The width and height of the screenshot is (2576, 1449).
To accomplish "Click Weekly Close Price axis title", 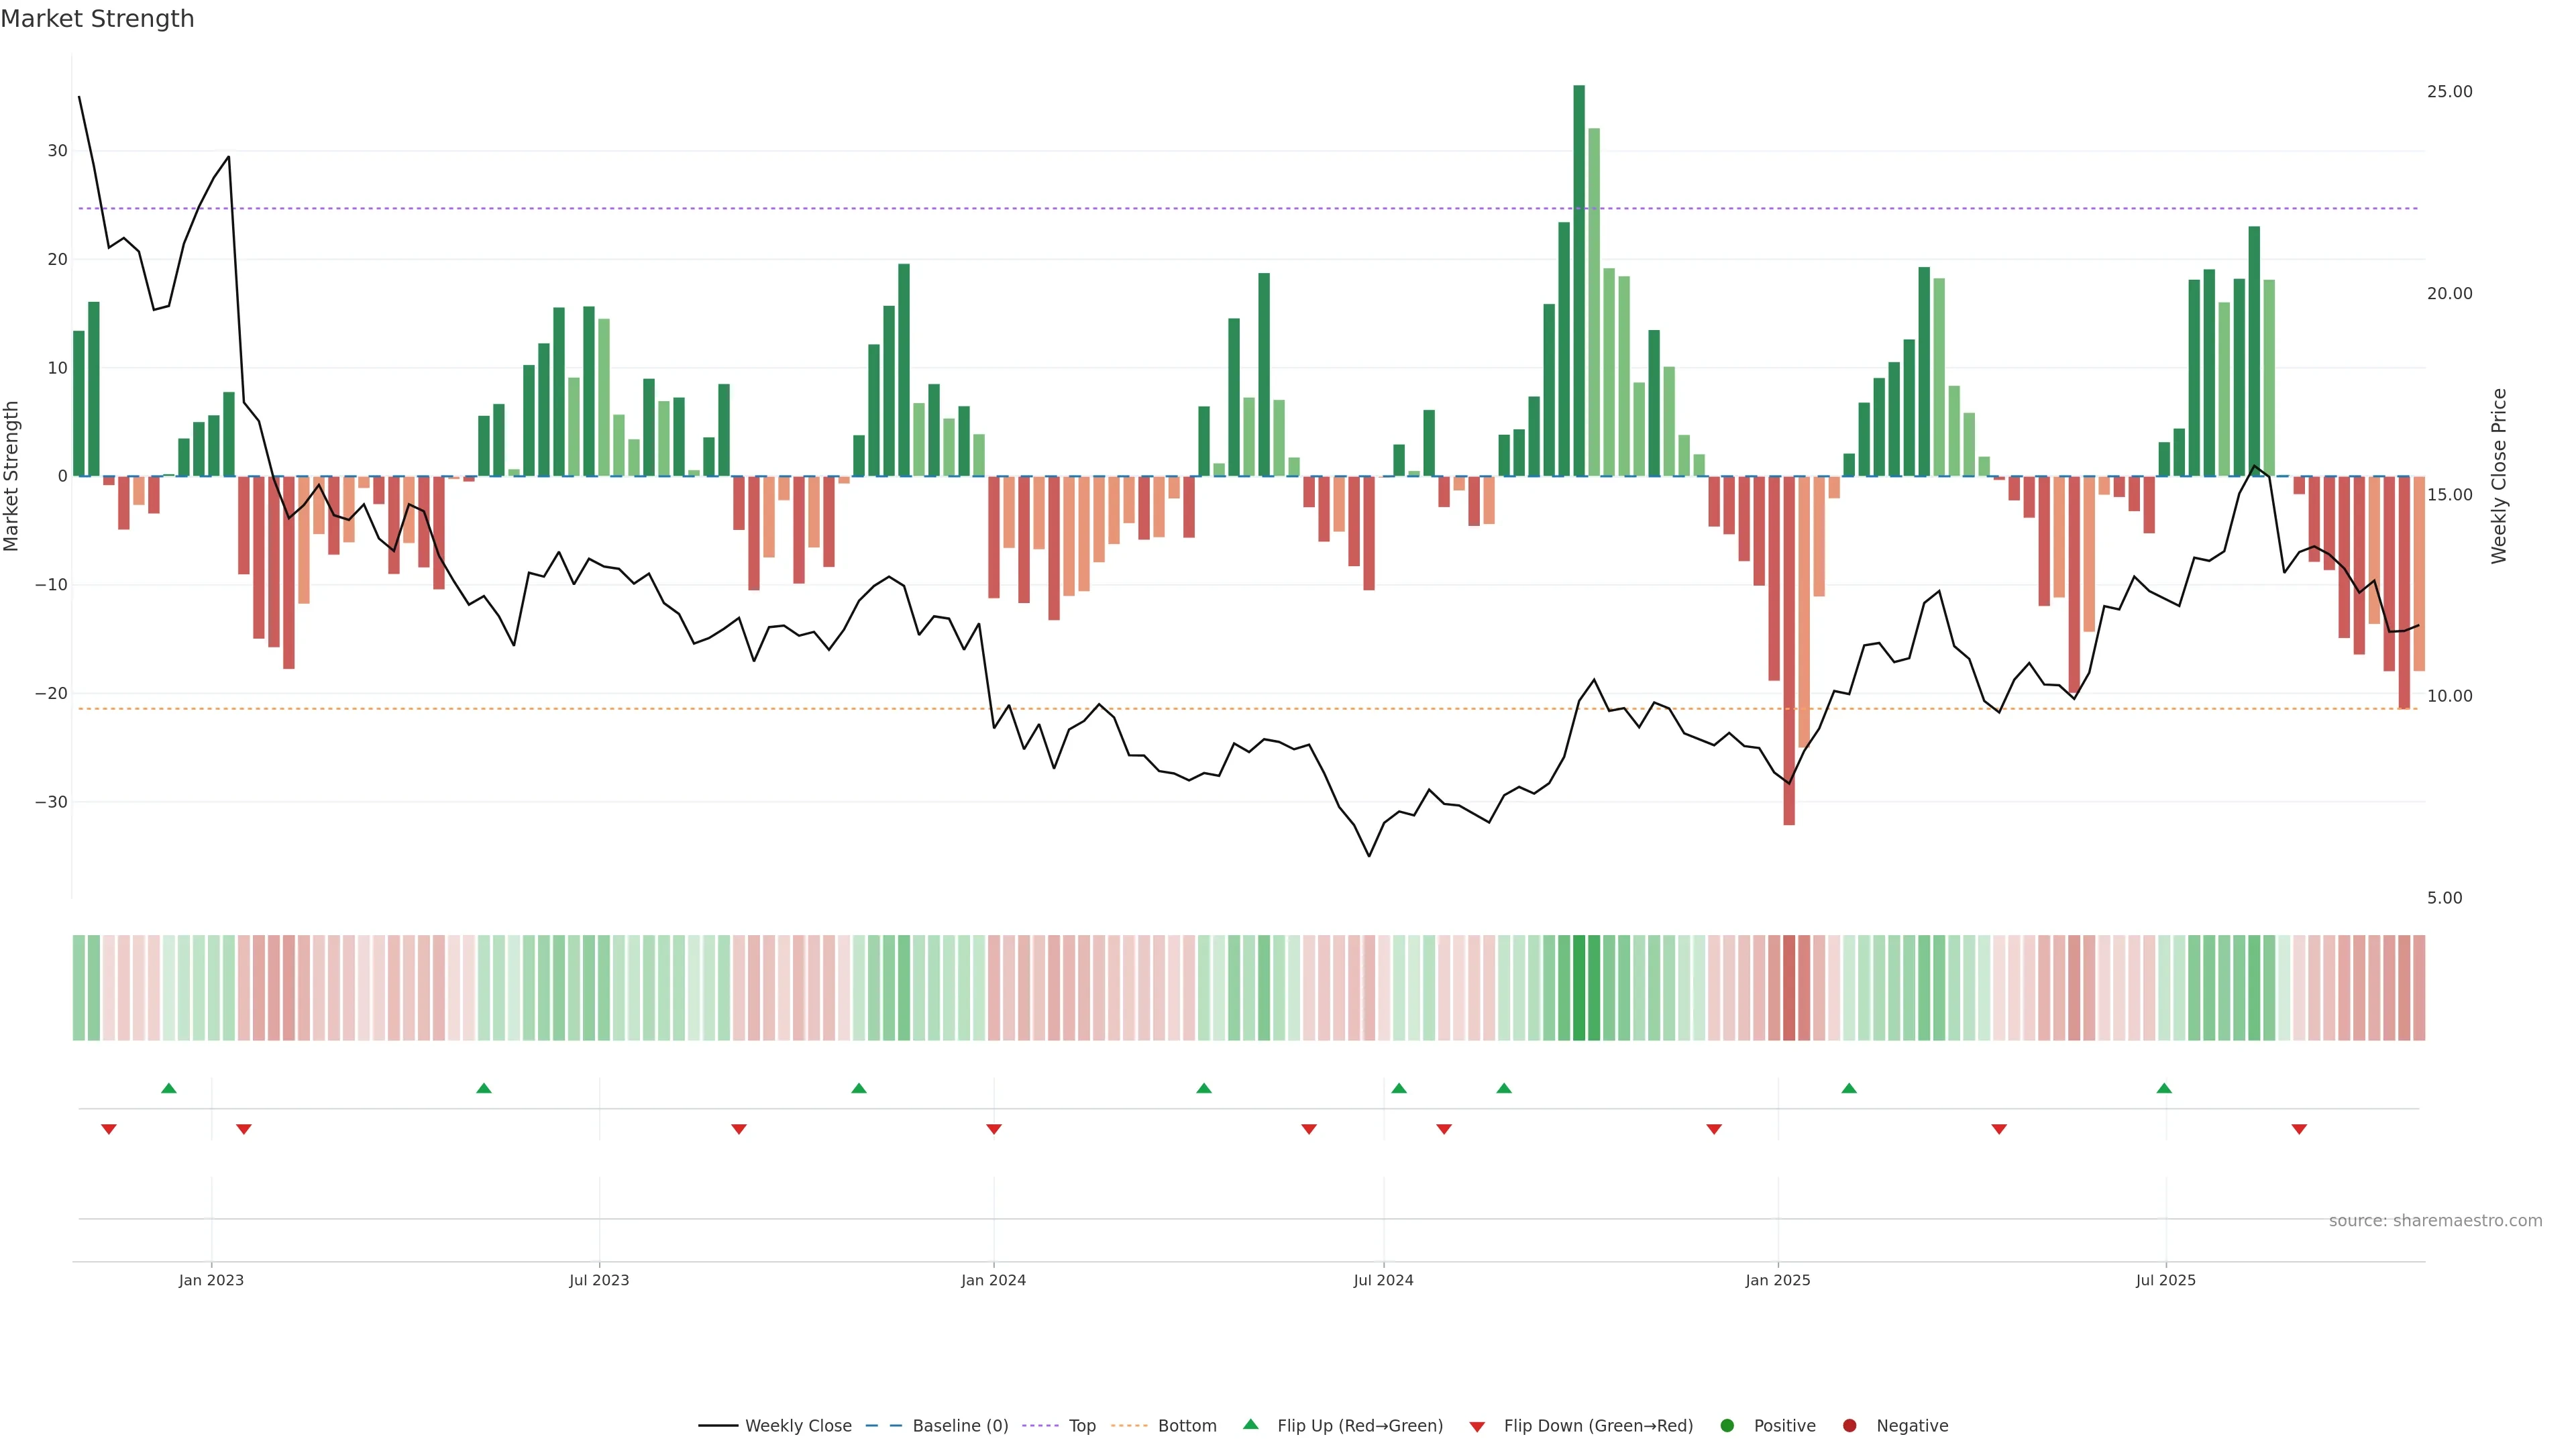I will pyautogui.click(x=2499, y=476).
